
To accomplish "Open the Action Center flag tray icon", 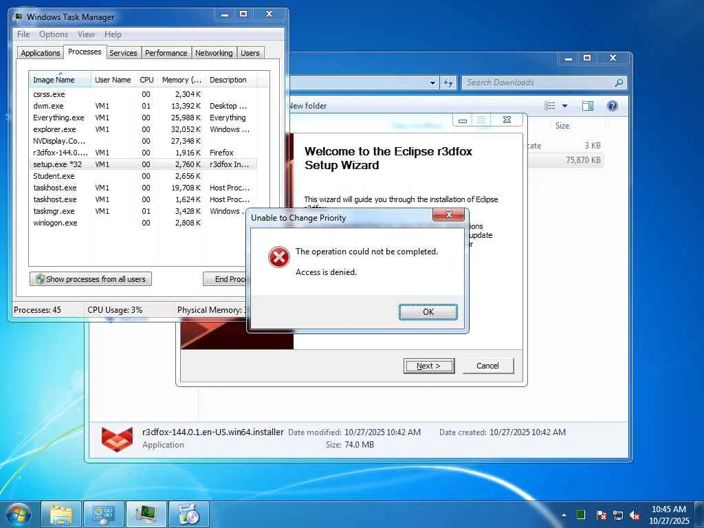I will pos(602,514).
